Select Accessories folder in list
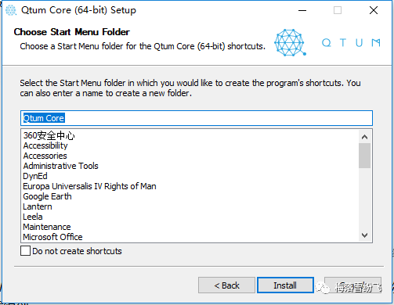This screenshot has width=394, height=305. [45, 156]
